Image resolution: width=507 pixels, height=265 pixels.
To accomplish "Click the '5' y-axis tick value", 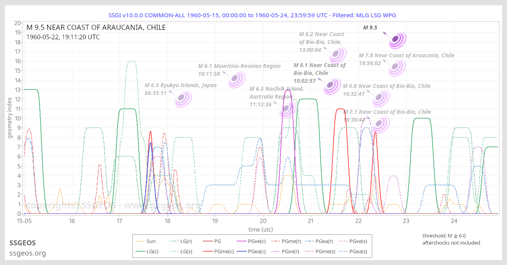I will pos(19,166).
